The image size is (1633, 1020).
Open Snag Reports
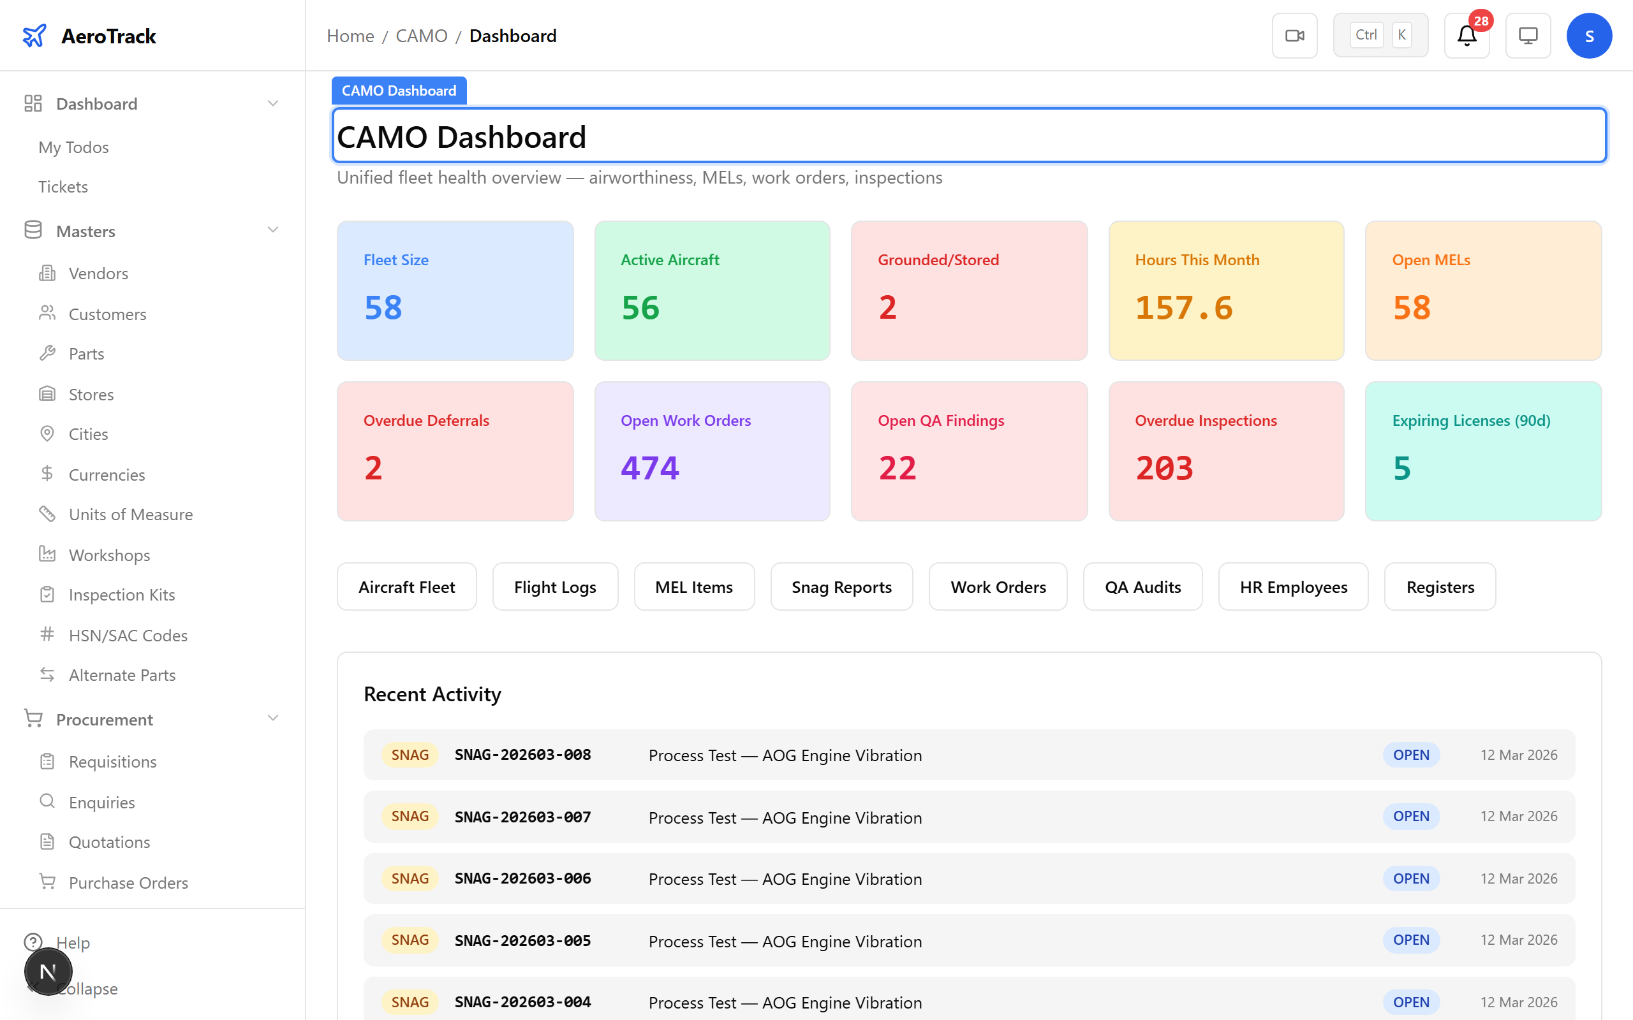pos(841,586)
